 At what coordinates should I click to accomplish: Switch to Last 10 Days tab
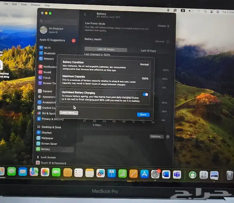[148, 51]
